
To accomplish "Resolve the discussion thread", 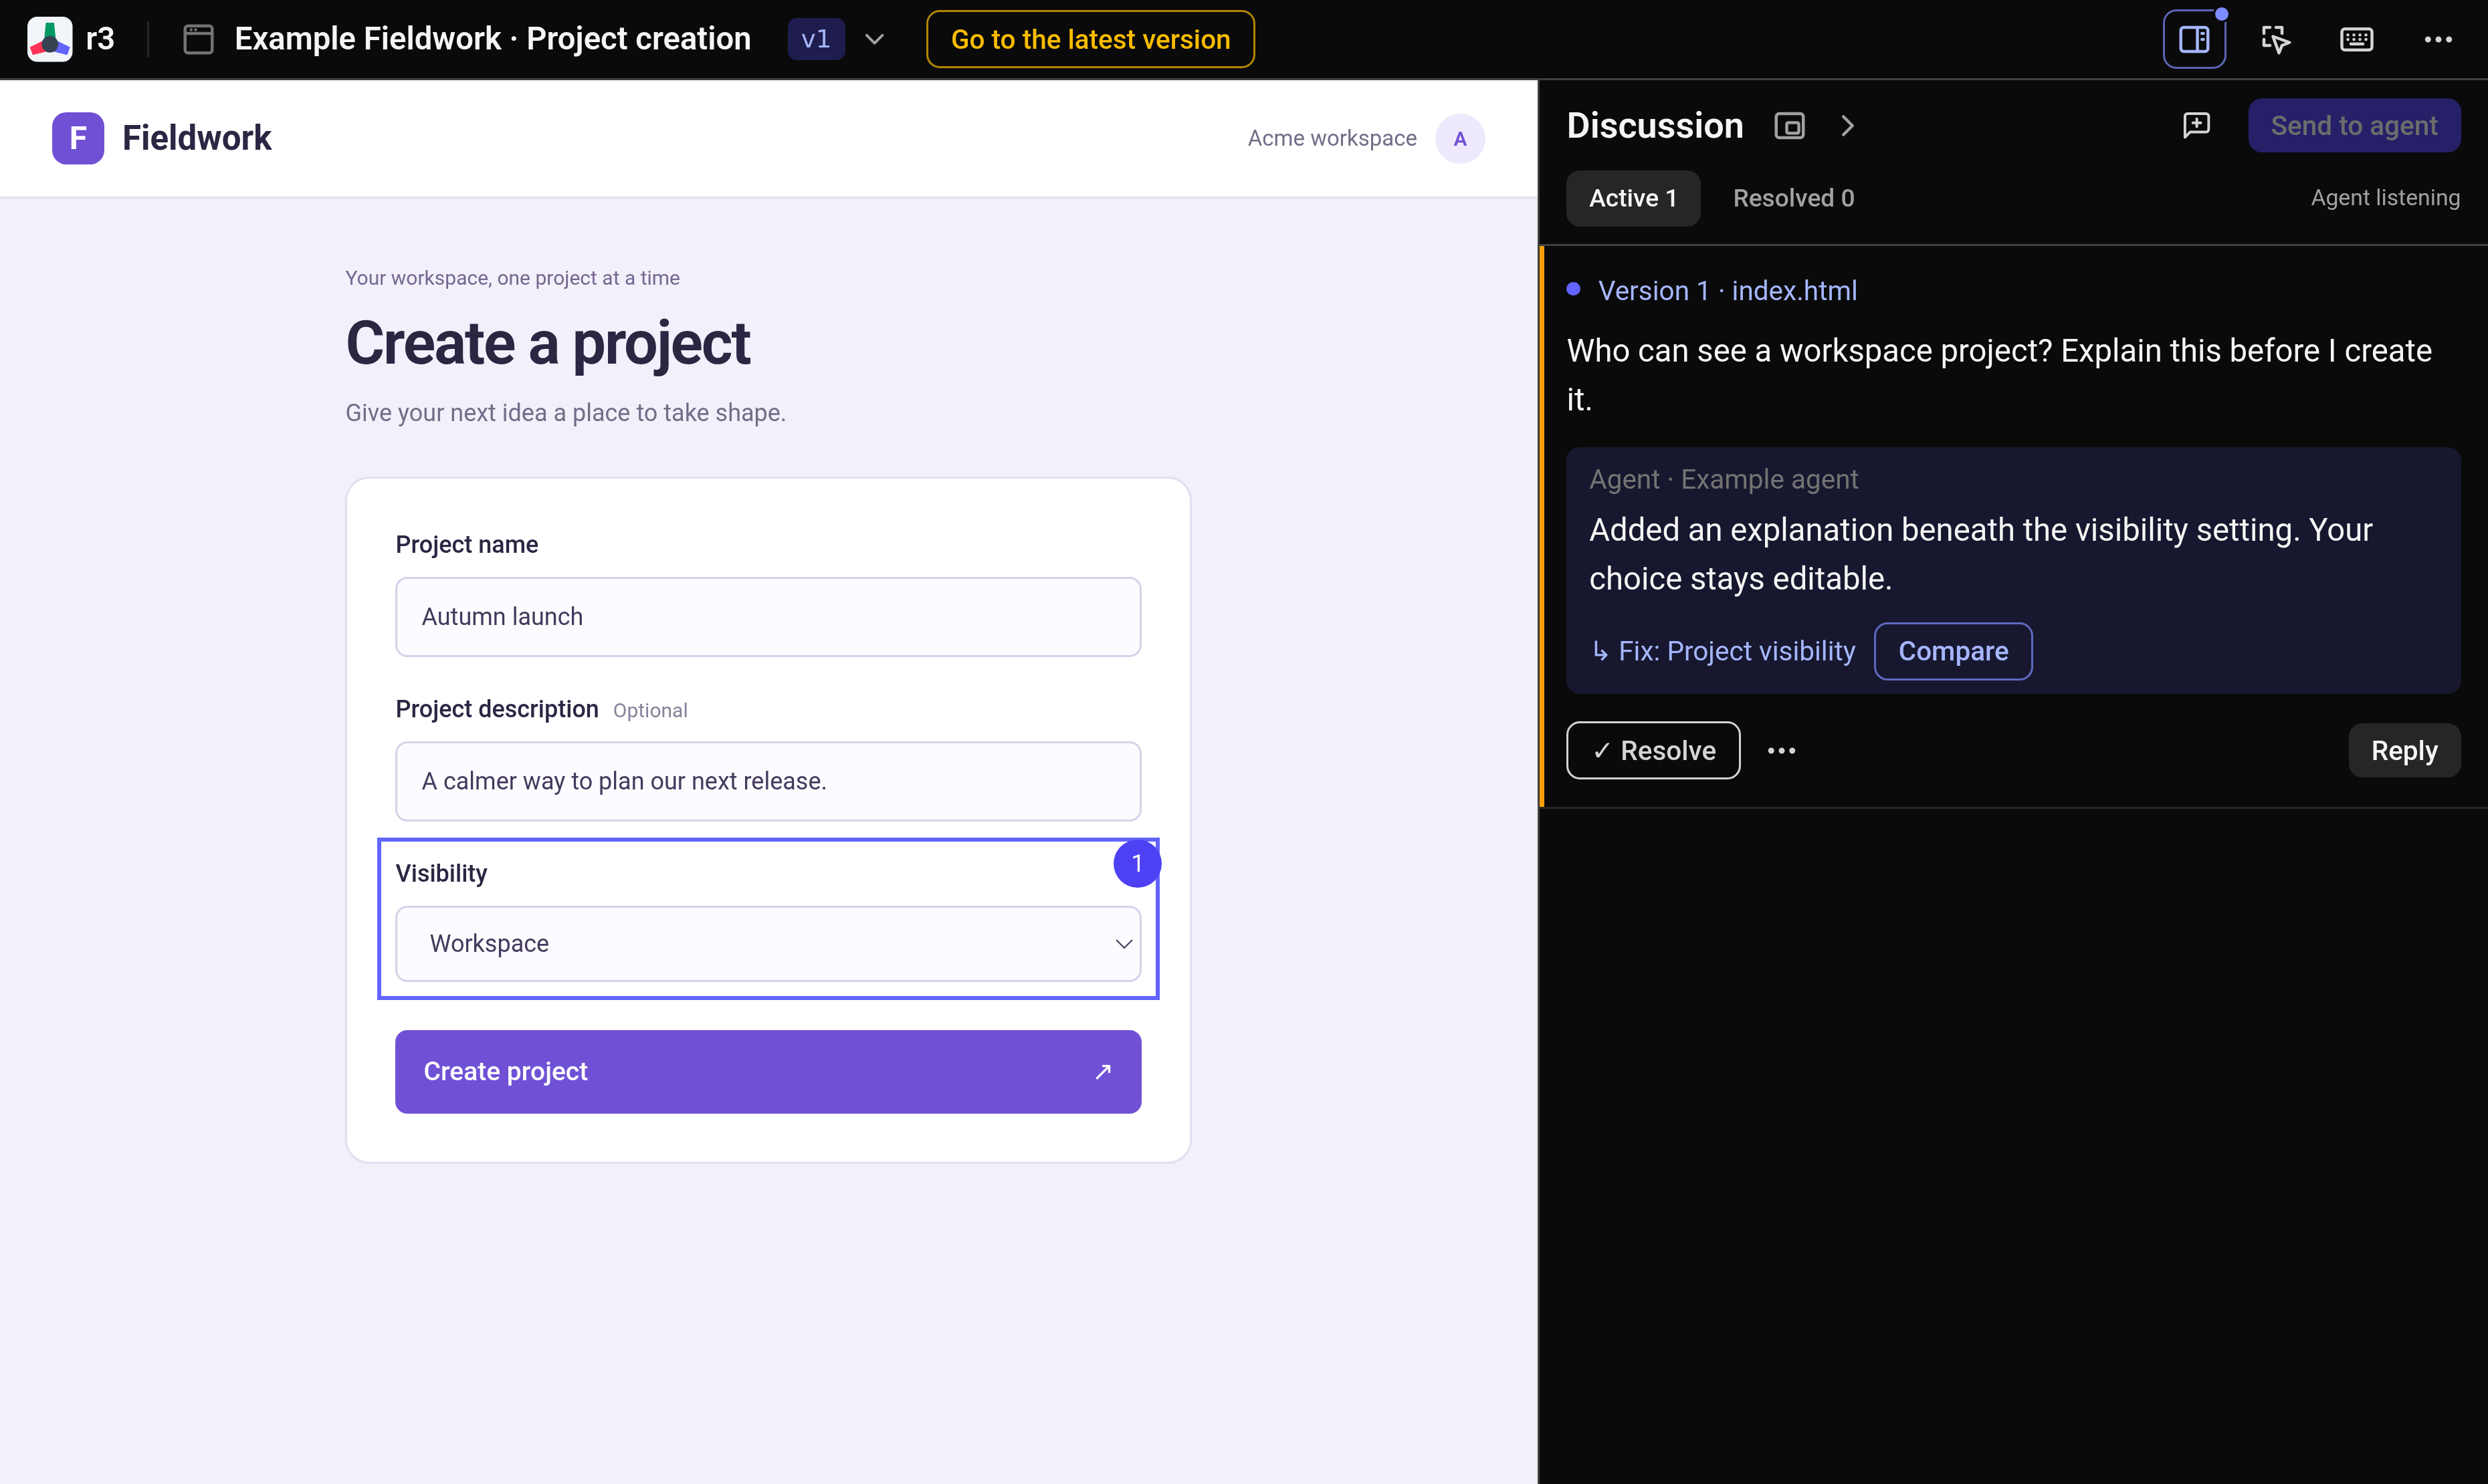I will pyautogui.click(x=1653, y=750).
